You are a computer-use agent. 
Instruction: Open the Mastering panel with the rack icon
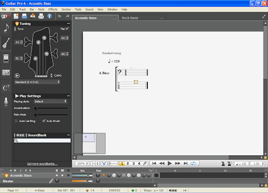tap(6, 72)
